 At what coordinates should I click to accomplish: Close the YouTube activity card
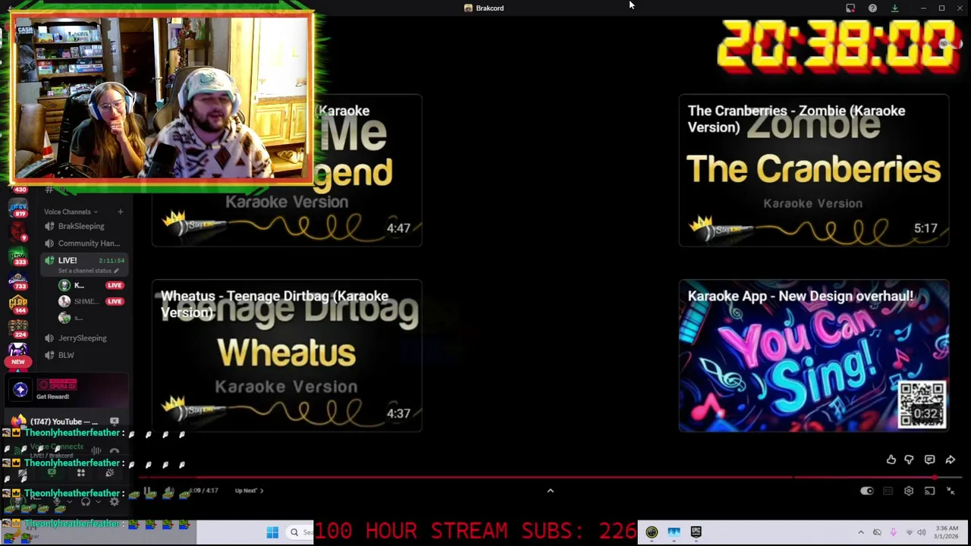click(115, 421)
